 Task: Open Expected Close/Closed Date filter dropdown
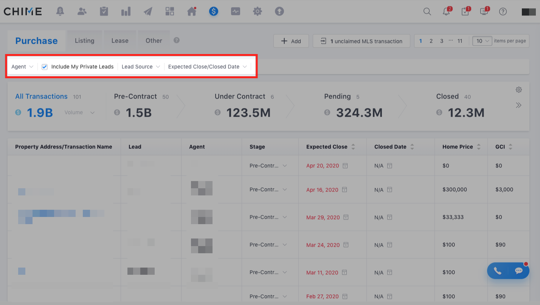[x=207, y=67]
